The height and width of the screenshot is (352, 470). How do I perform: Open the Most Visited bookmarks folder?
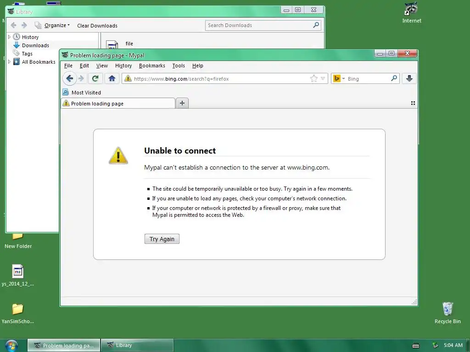click(82, 93)
